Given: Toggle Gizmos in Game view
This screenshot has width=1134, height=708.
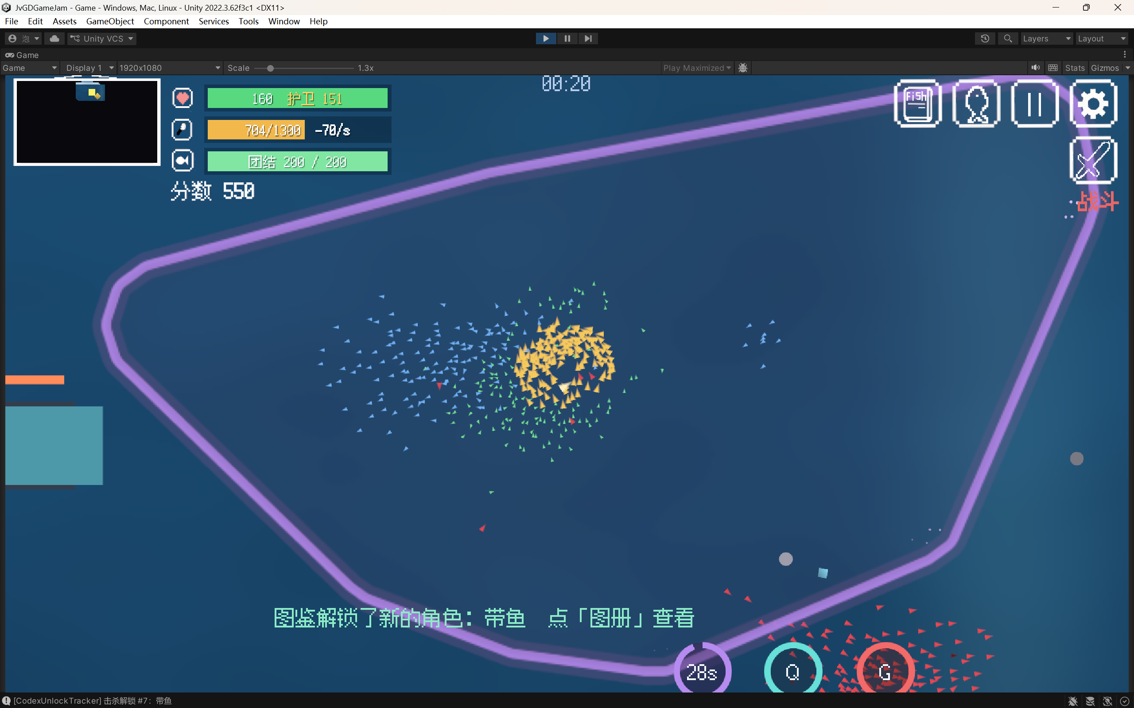Looking at the screenshot, I should [1104, 68].
